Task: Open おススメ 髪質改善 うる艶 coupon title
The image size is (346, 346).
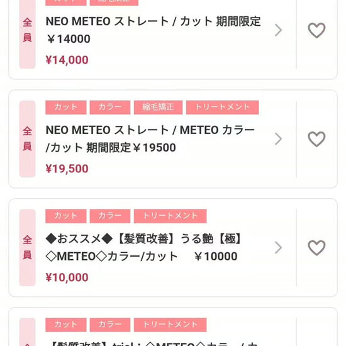Action: click(143, 247)
